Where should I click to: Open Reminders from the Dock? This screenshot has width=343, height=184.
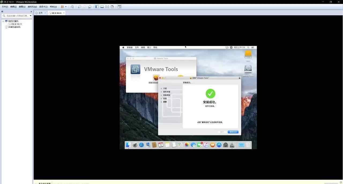(x=174, y=145)
